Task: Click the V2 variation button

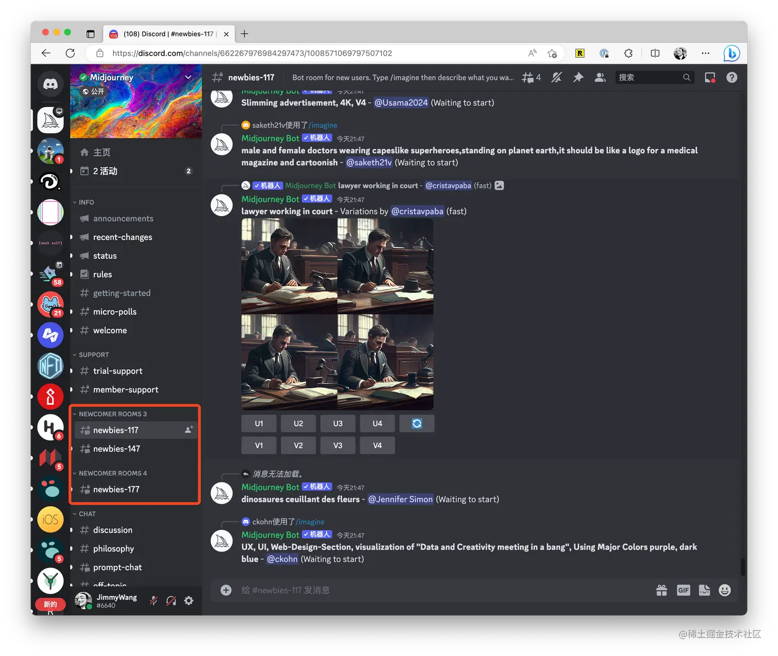Action: 298,445
